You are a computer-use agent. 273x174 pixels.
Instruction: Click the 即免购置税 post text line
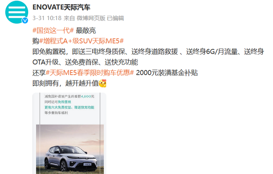pos(148,52)
